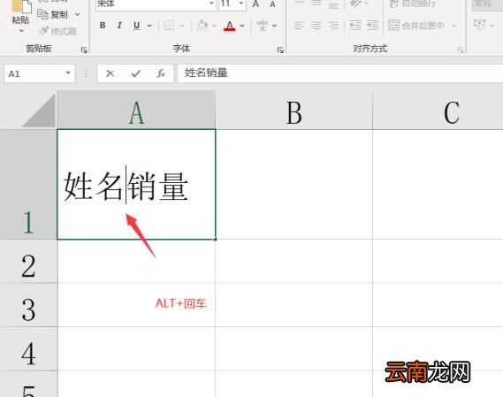Select column C header
The height and width of the screenshot is (397, 503).
(438, 111)
